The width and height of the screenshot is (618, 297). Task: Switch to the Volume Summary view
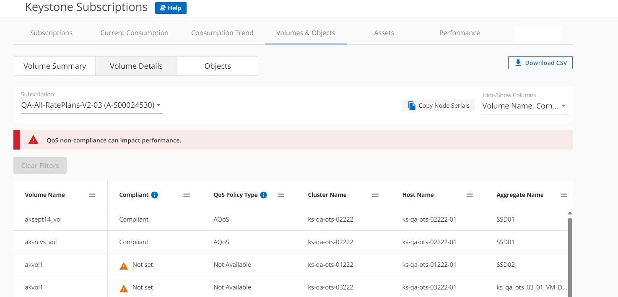55,66
